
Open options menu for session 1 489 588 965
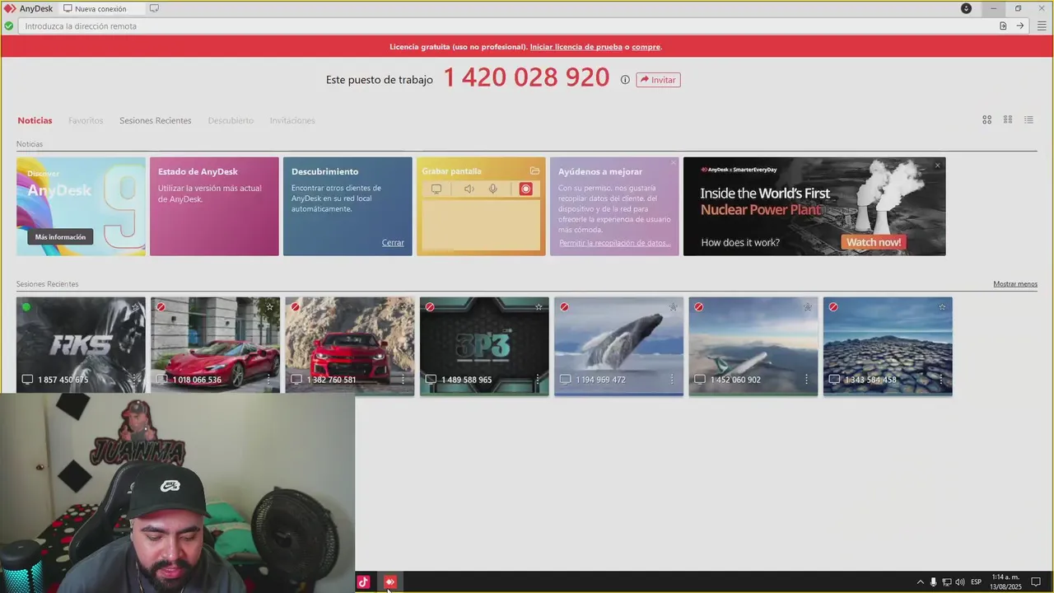[537, 380]
